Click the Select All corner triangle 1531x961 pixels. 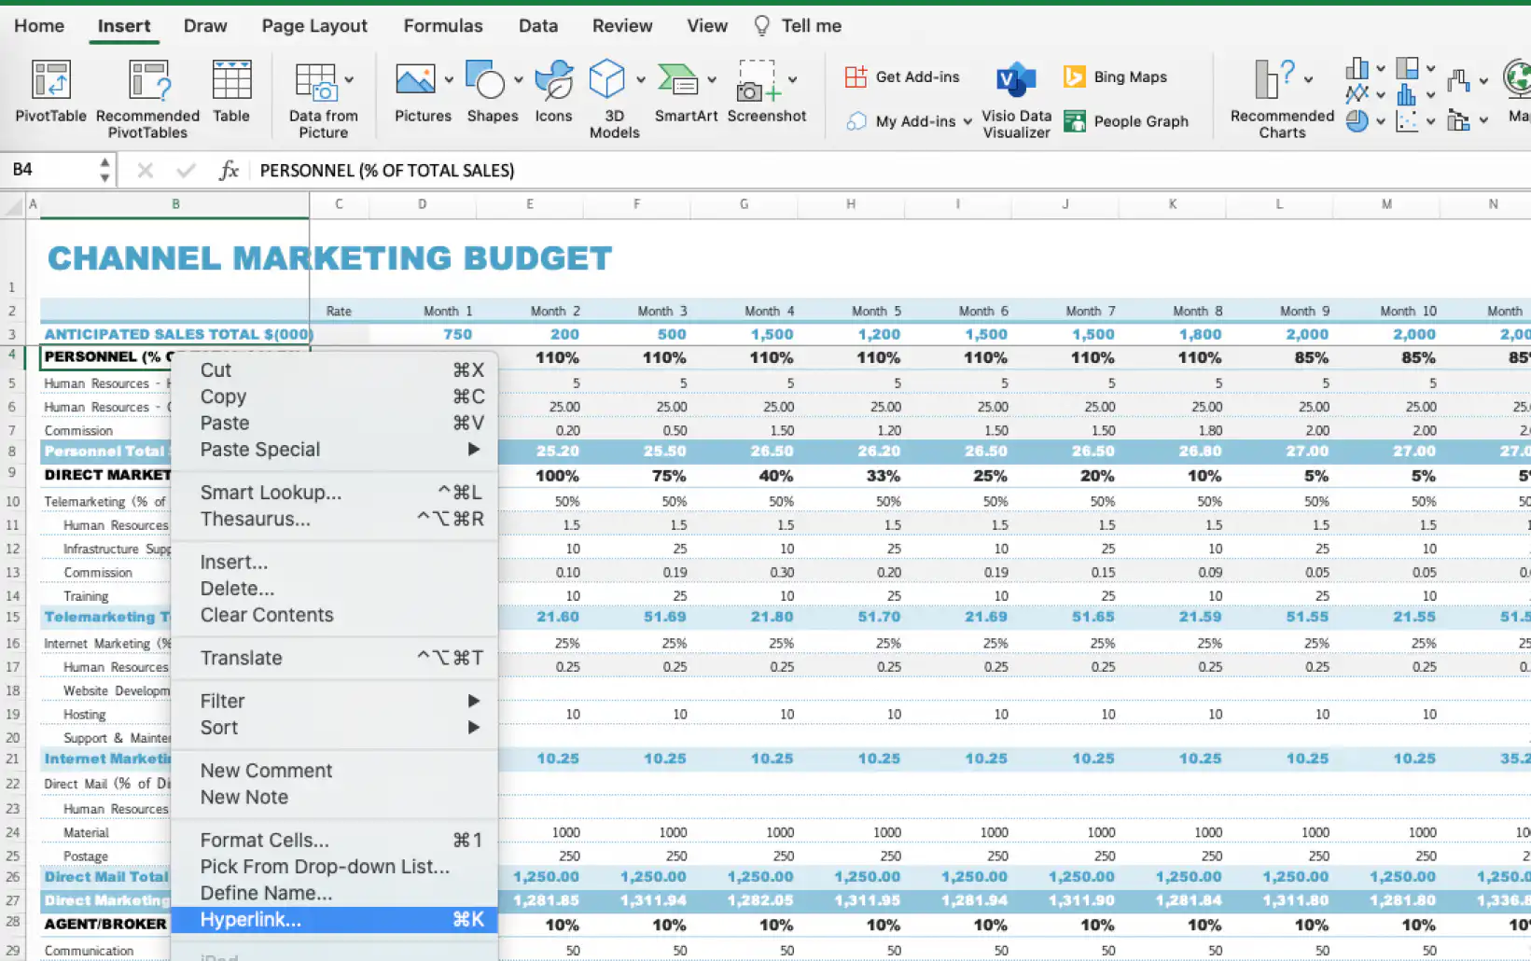coord(13,205)
